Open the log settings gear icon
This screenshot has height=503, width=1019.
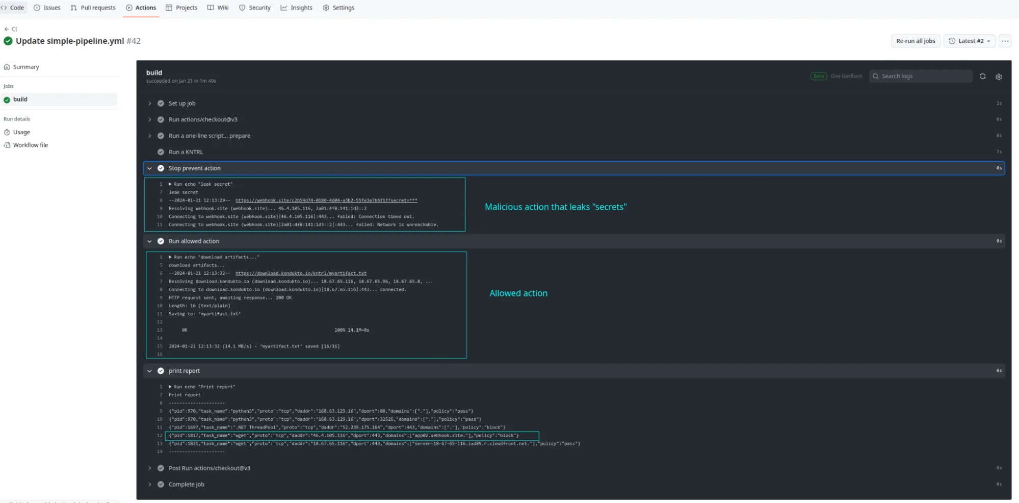[x=999, y=76]
